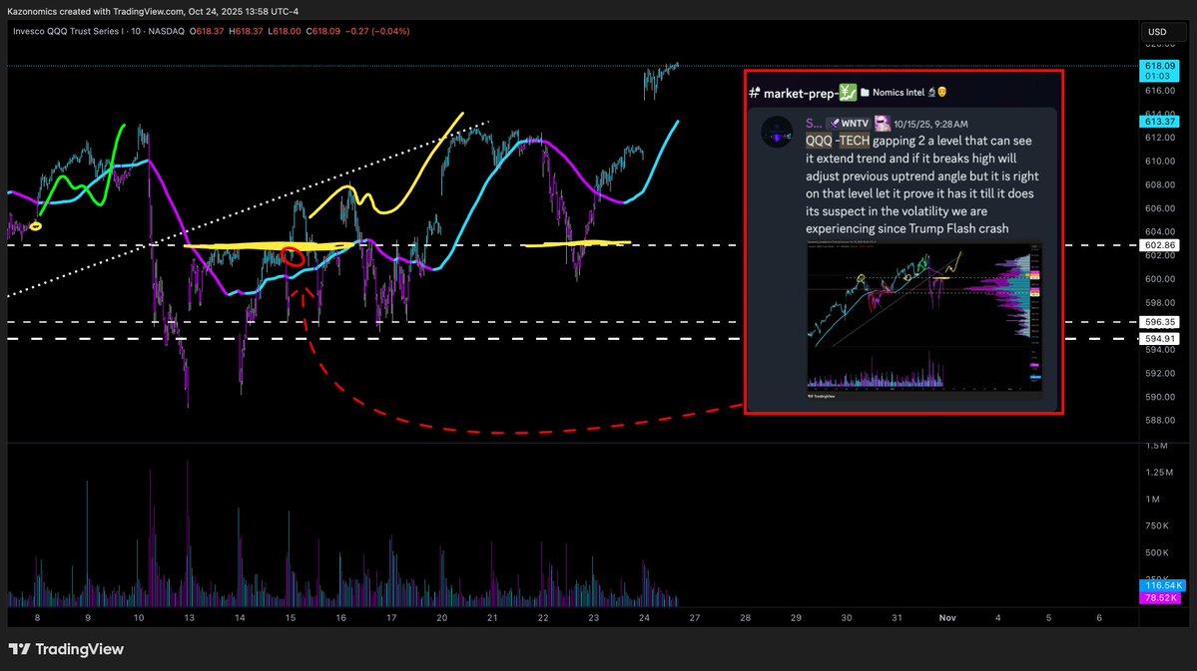Click the truncated username starting with S
Viewport: 1197px width, 671px height.
[812, 123]
